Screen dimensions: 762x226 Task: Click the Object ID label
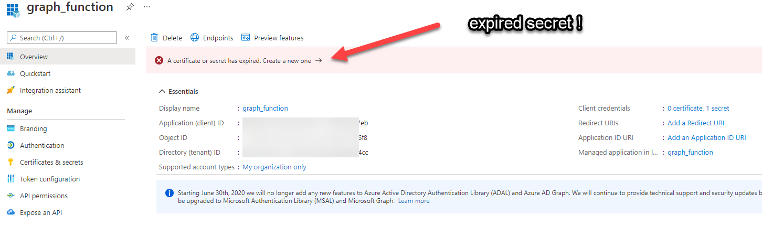pos(173,137)
